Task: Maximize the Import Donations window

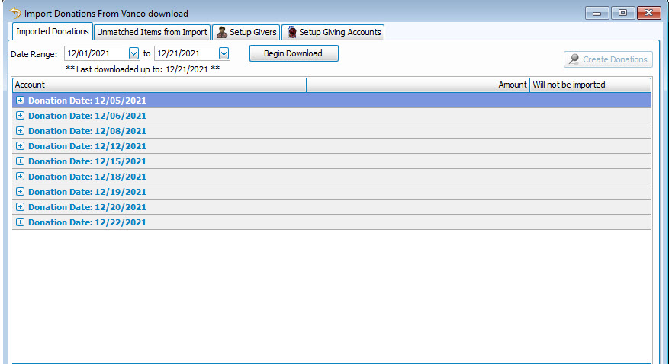Action: pos(623,13)
